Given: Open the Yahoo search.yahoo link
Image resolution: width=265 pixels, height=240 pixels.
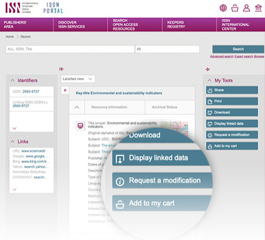Looking at the screenshot, I should pyautogui.click(x=36, y=166).
